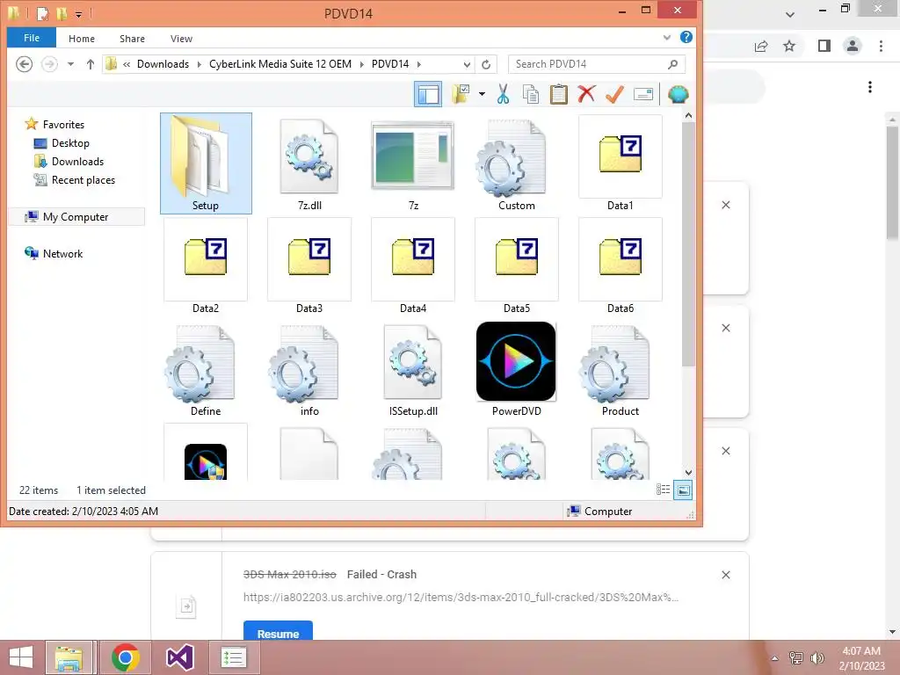Select the PowerDVD application icon
900x675 pixels.
(x=517, y=370)
